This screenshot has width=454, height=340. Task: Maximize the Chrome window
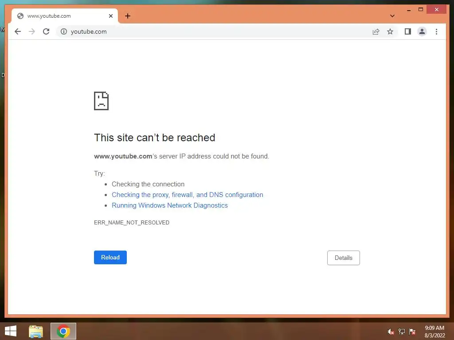421,10
